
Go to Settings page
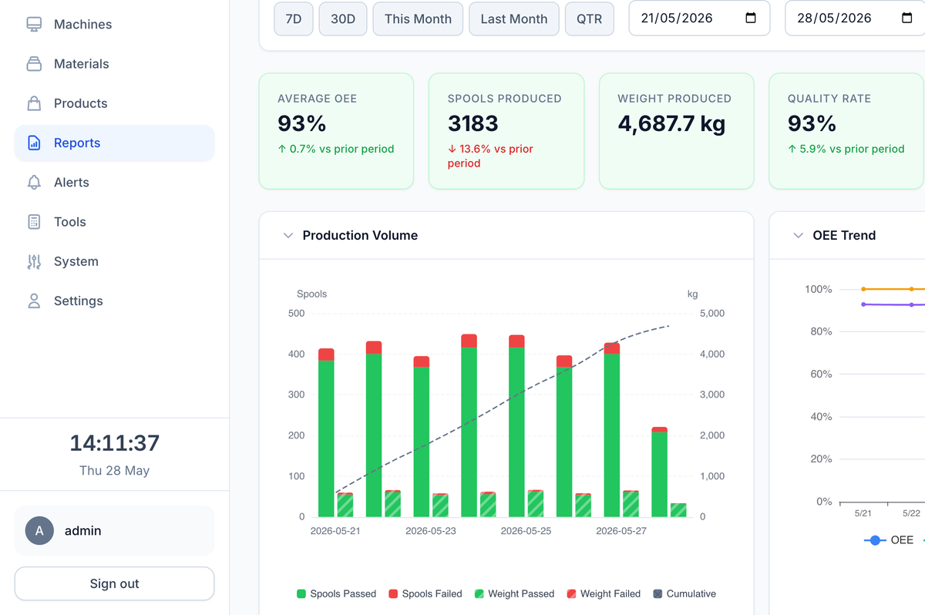114,301
